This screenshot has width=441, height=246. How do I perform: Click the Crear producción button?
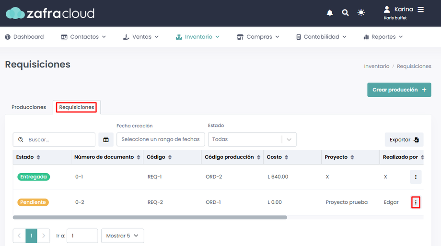point(399,90)
